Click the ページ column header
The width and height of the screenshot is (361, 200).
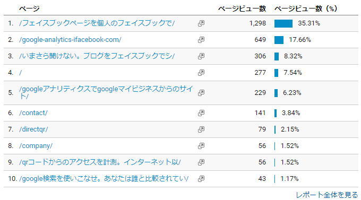(29, 8)
